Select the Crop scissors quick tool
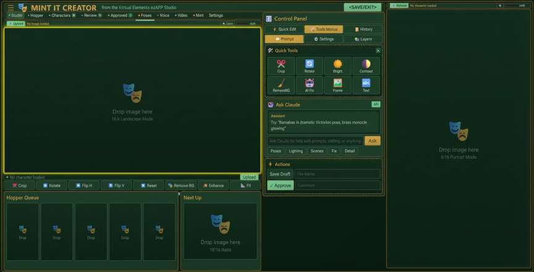Screen dimensions: 534x272 [281, 66]
